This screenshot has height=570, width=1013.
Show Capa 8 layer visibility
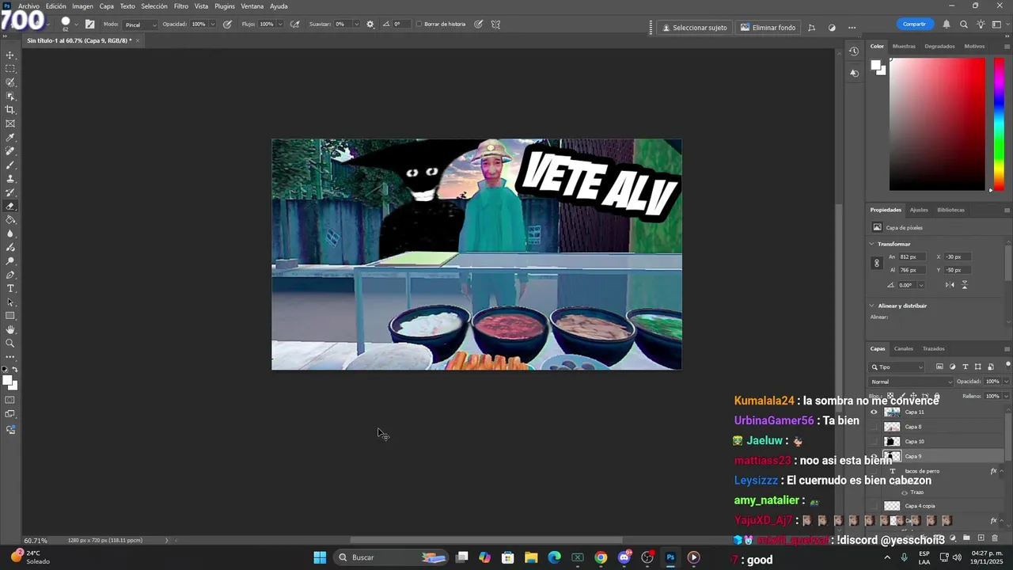pyautogui.click(x=874, y=427)
